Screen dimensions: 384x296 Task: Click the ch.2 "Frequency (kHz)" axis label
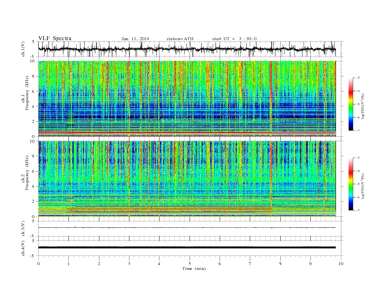pos(27,172)
